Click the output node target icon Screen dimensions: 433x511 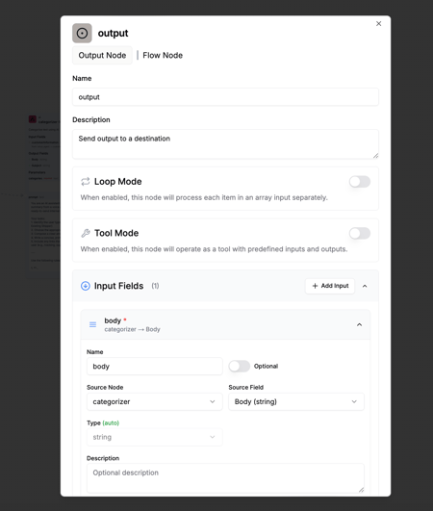point(82,34)
